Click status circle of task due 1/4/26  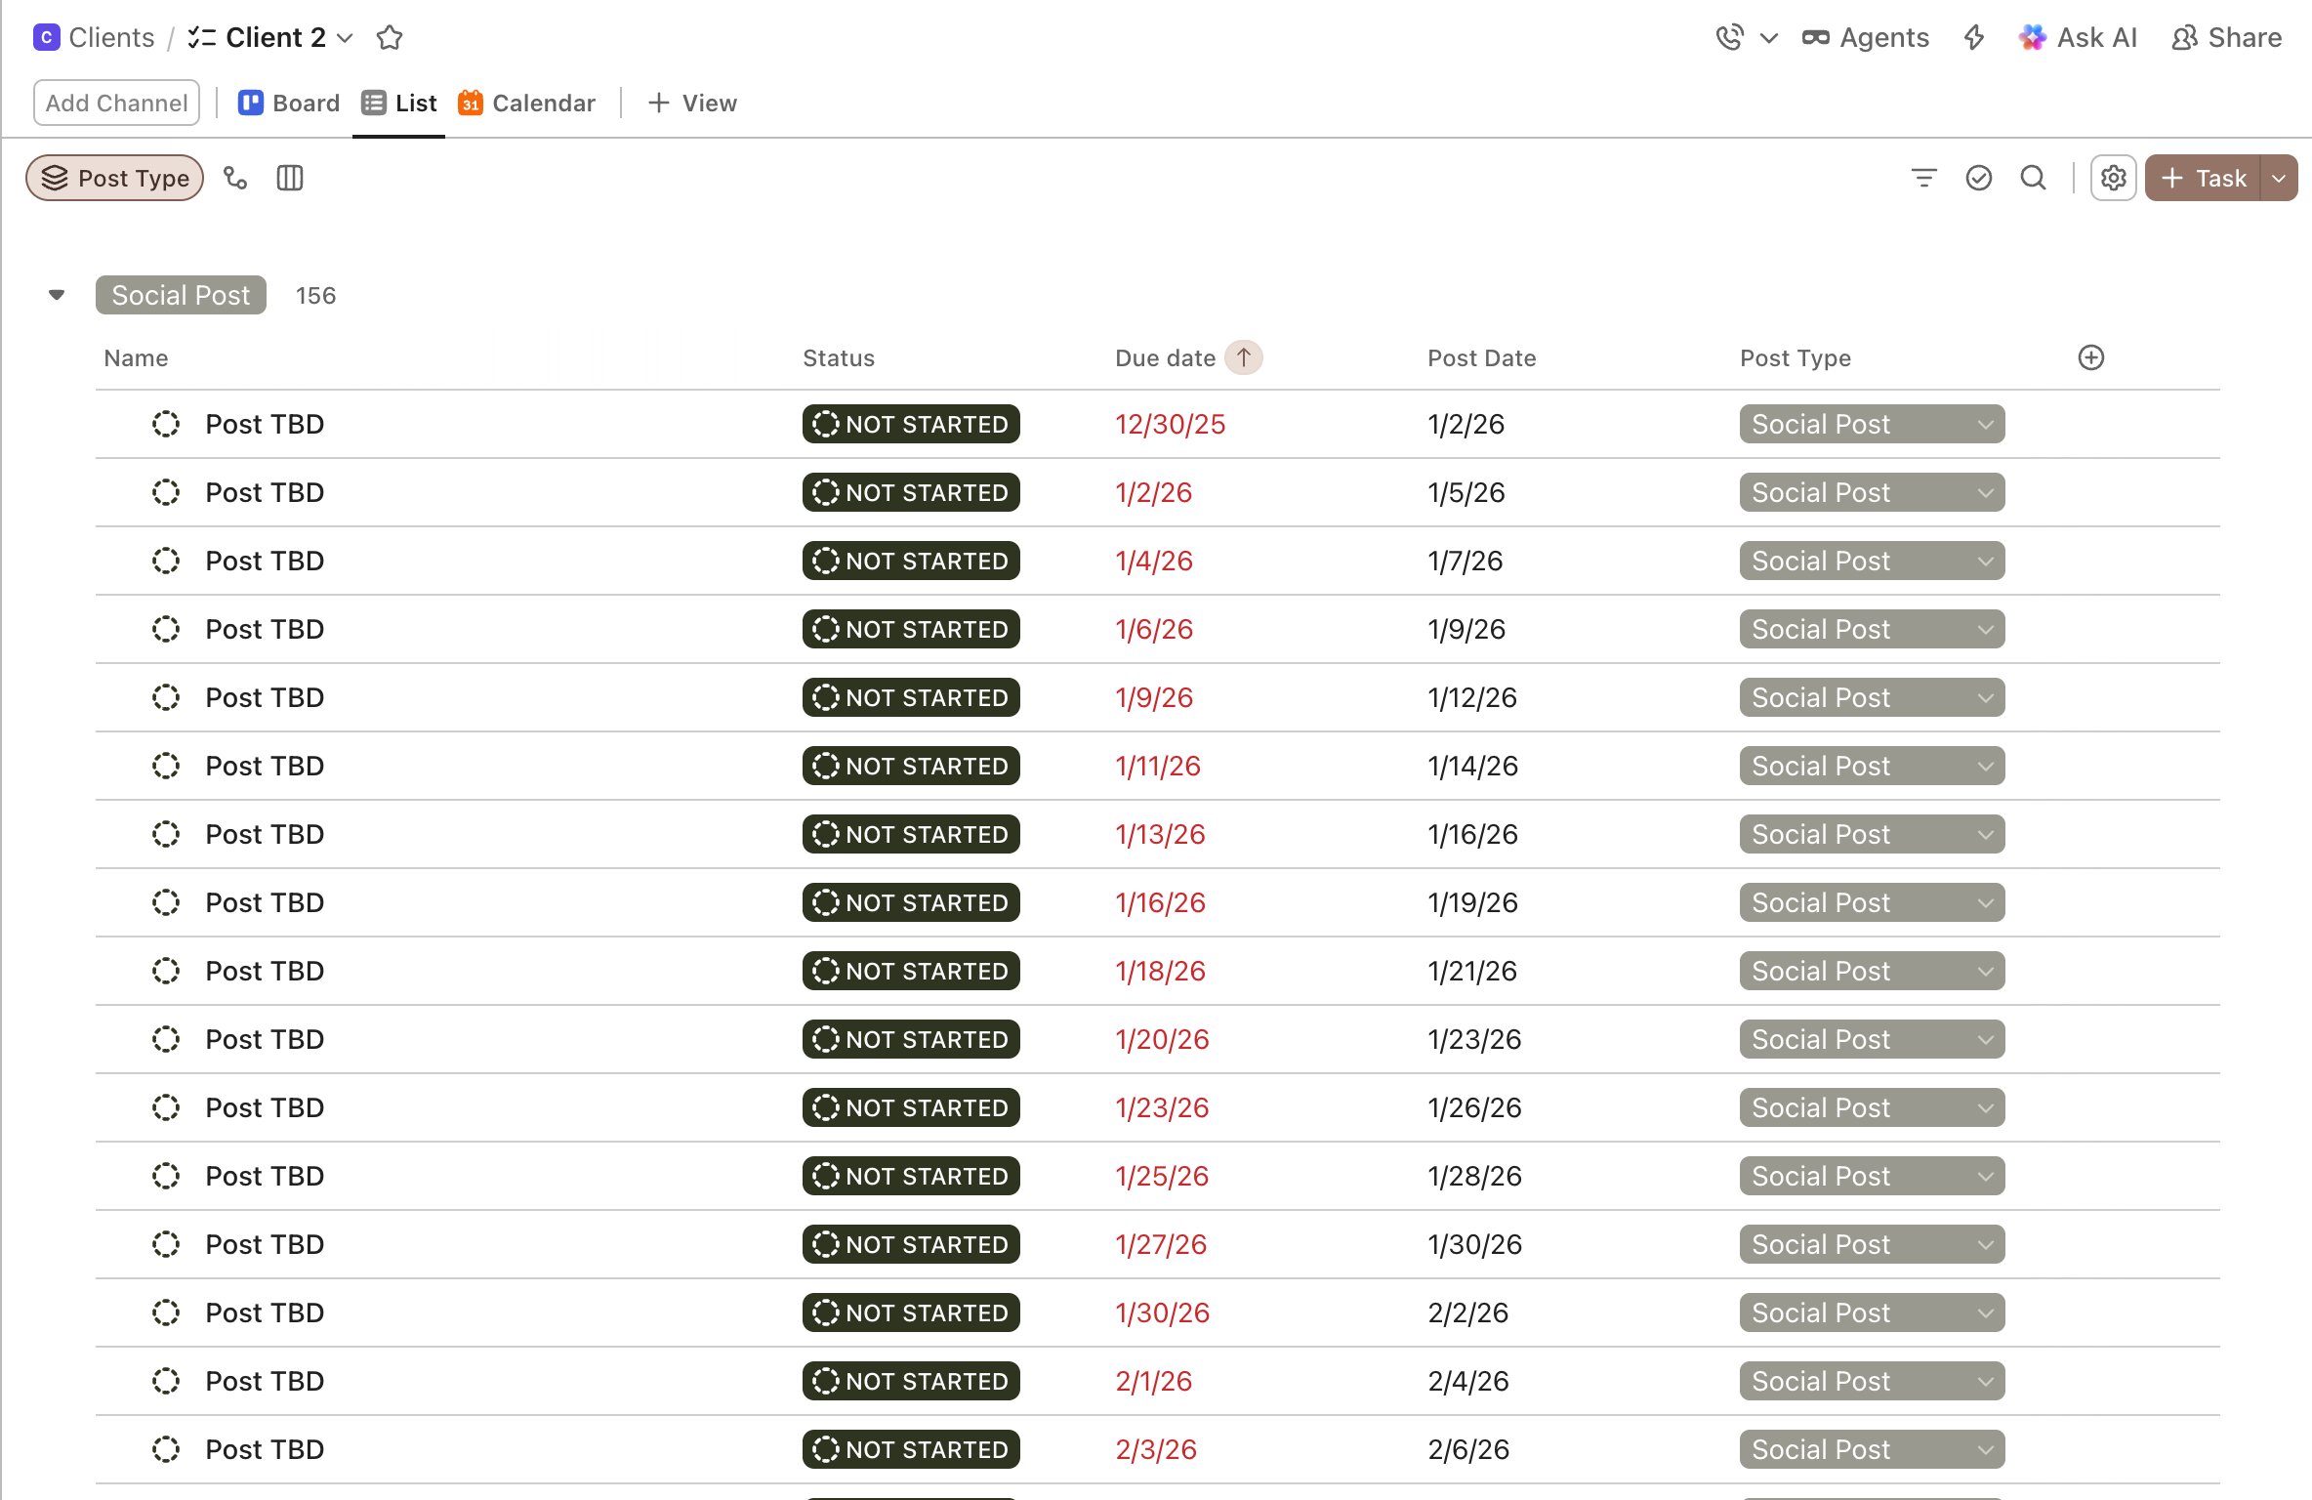coord(166,561)
